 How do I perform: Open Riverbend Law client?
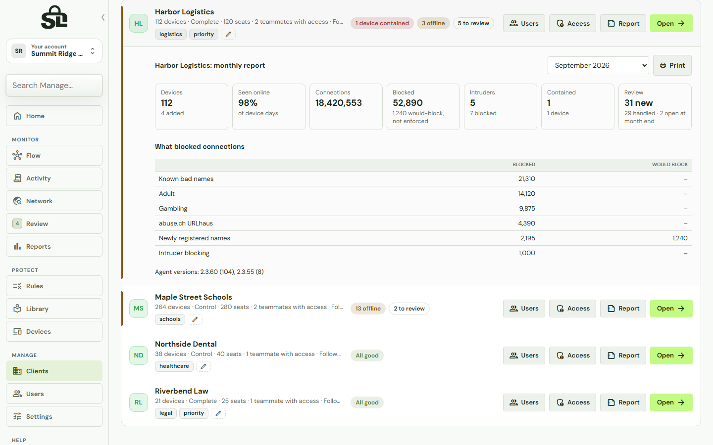pos(671,402)
